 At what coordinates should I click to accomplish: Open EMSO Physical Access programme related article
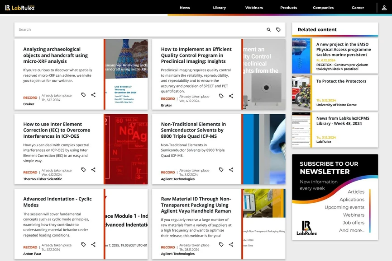[344, 49]
